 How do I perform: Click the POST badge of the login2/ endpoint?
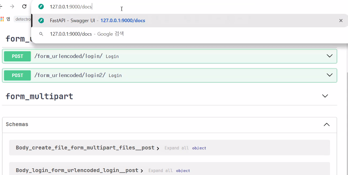(18, 75)
